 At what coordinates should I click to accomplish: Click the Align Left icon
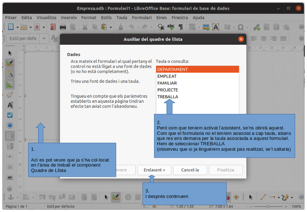tap(254, 38)
